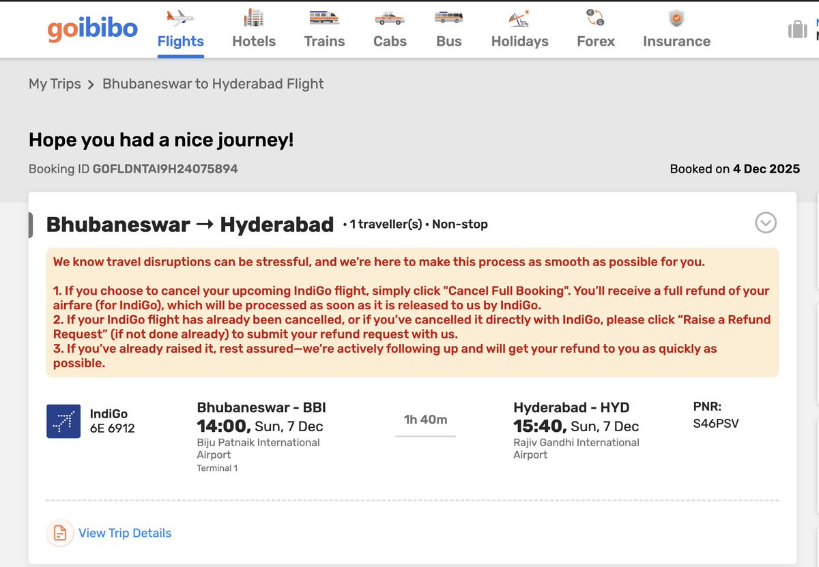Click PNR code S46PSV
This screenshot has width=819, height=567.
[x=716, y=424]
